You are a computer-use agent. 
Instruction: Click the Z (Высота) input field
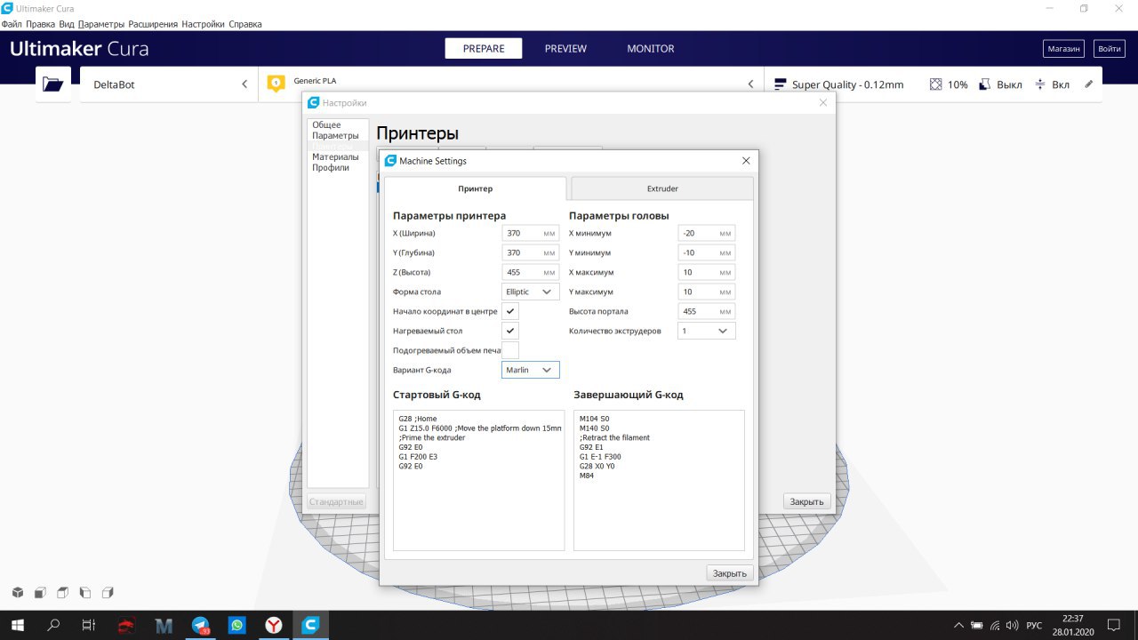[x=531, y=272]
